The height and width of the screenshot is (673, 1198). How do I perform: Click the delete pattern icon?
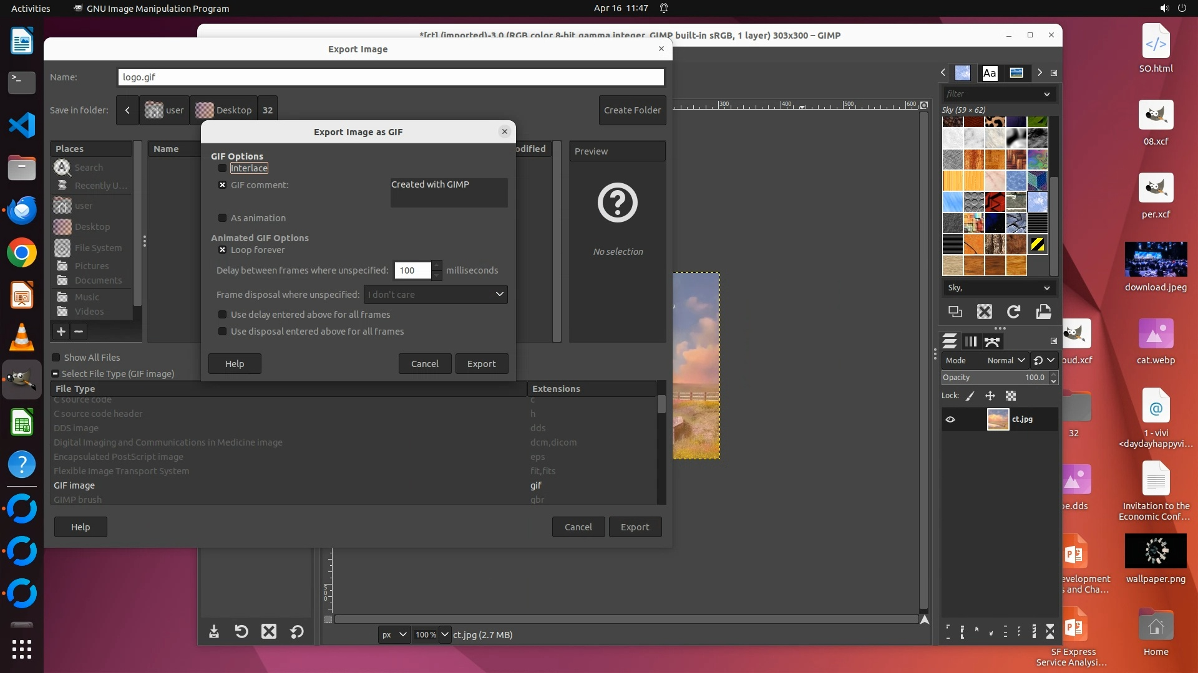(985, 312)
